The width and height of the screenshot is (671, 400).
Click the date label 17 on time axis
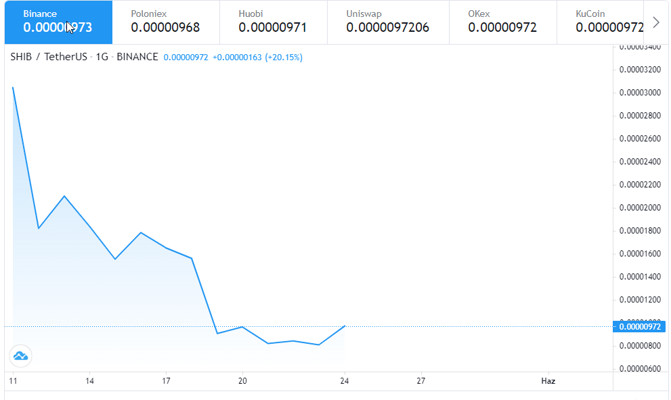[166, 381]
